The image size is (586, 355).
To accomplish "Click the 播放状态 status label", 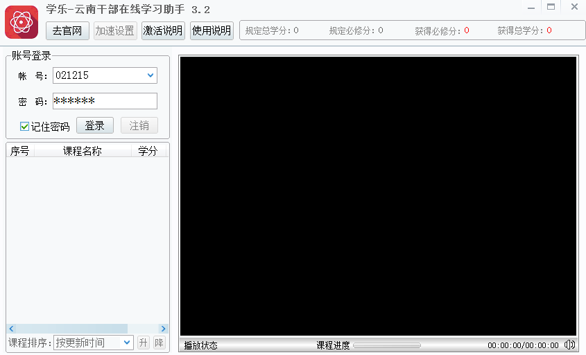I will (200, 345).
